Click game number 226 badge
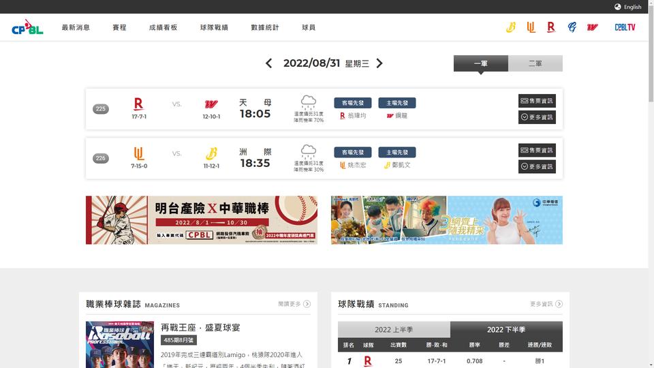 (x=101, y=158)
